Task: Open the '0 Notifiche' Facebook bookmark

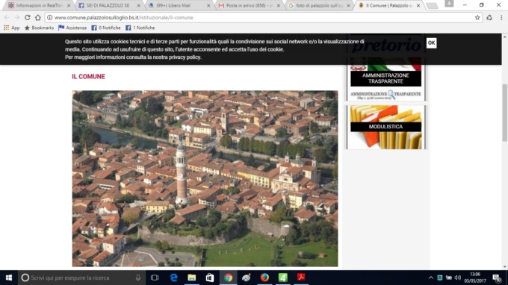Action: click(x=106, y=28)
